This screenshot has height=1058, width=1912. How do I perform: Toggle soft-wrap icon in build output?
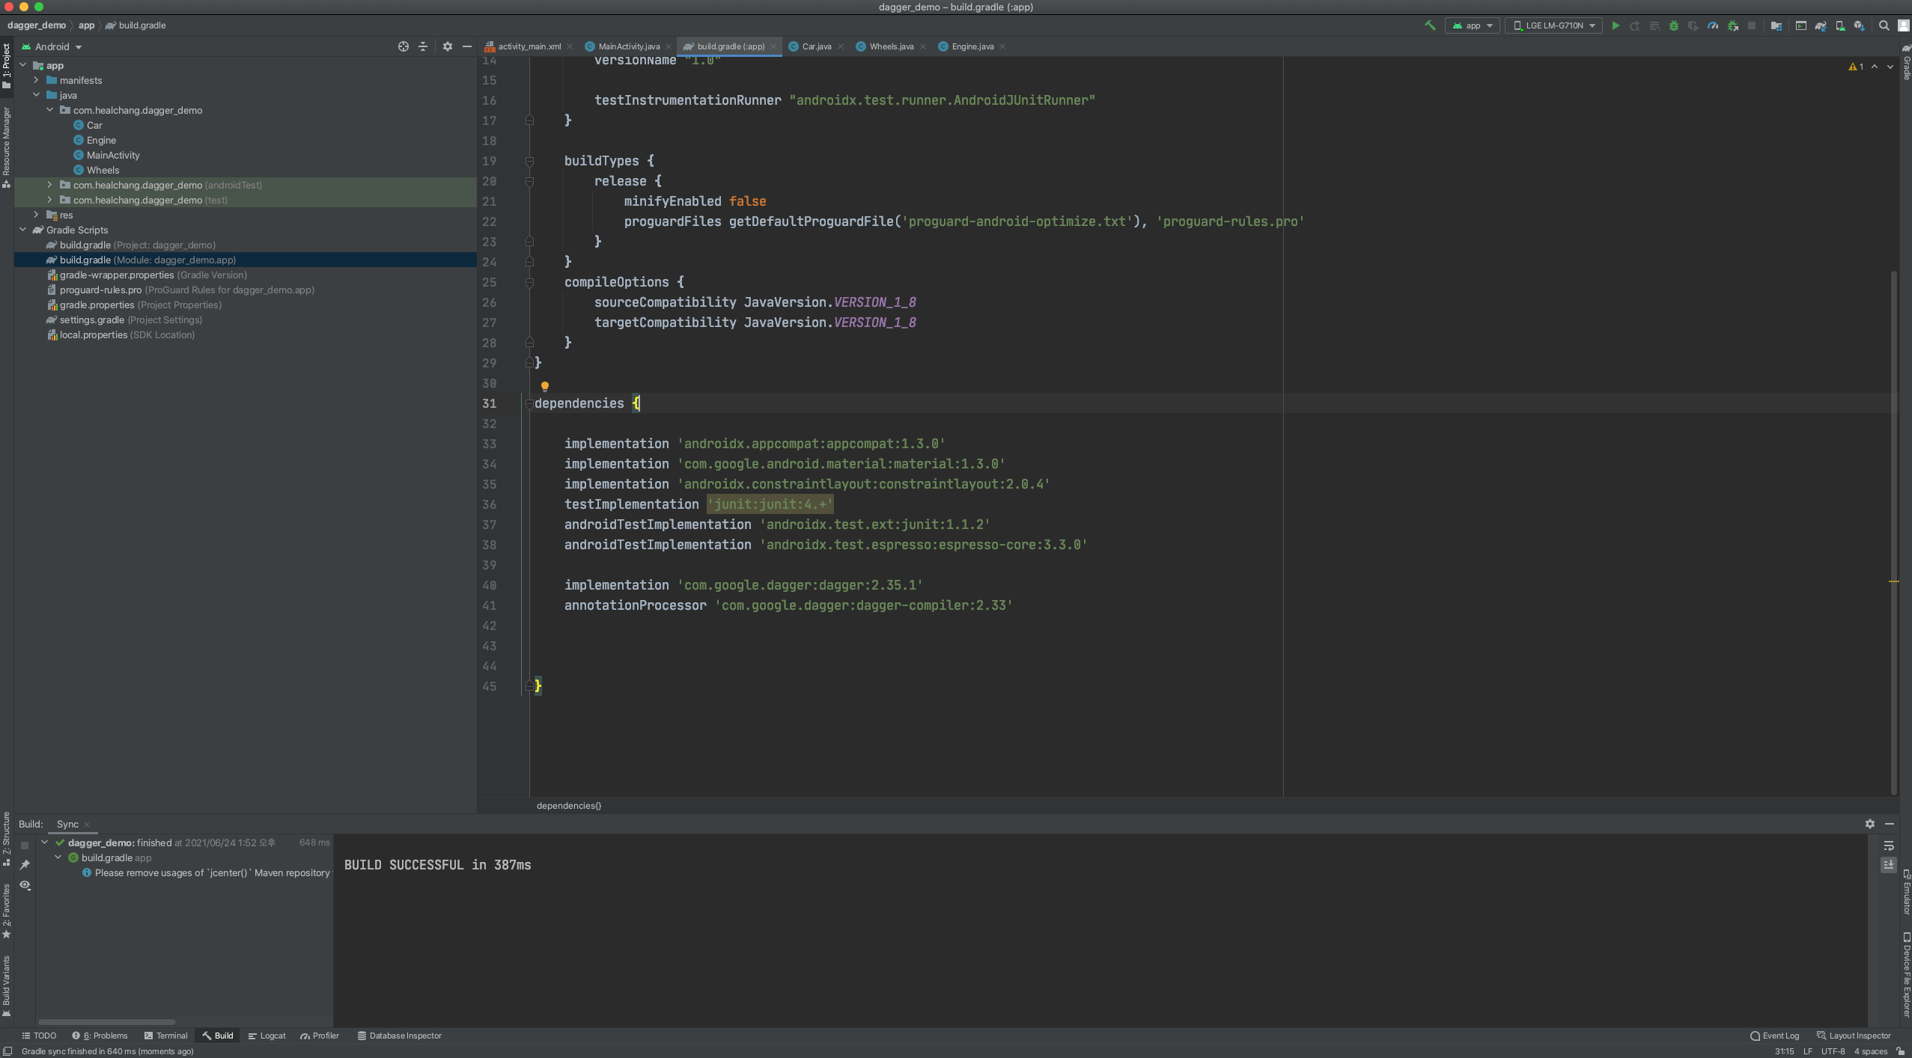1889,846
